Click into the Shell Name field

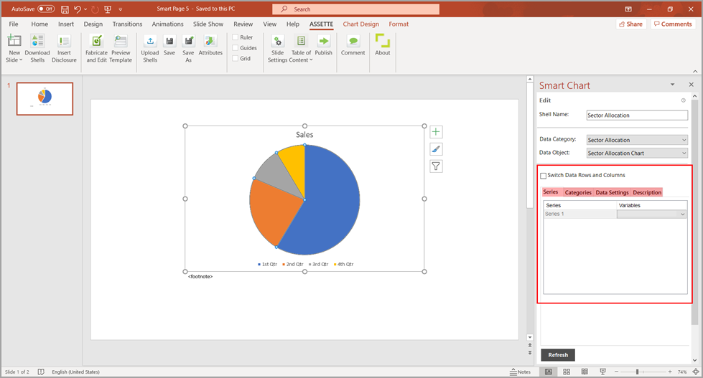[x=637, y=115]
